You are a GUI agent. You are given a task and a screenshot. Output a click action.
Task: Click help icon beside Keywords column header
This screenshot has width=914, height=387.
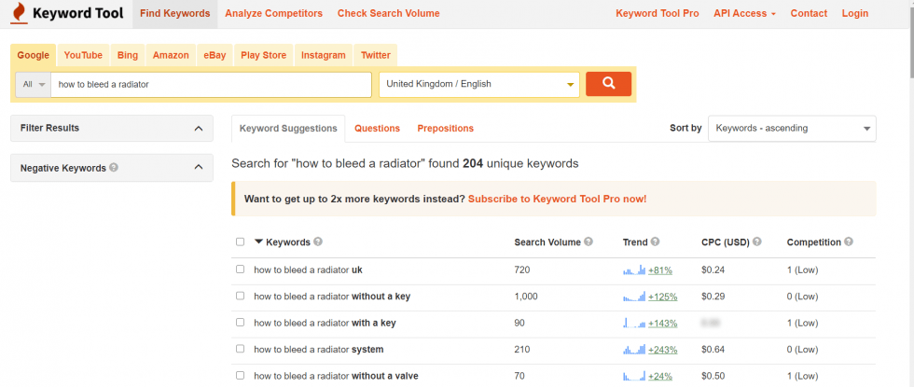click(x=318, y=242)
